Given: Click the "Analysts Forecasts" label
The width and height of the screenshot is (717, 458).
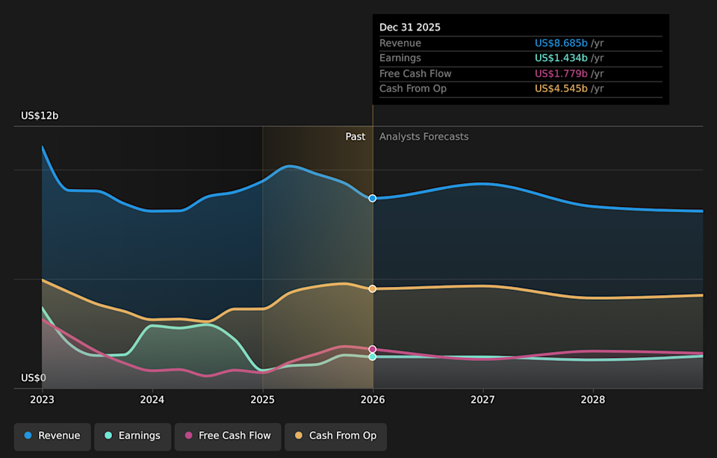Looking at the screenshot, I should click(423, 137).
